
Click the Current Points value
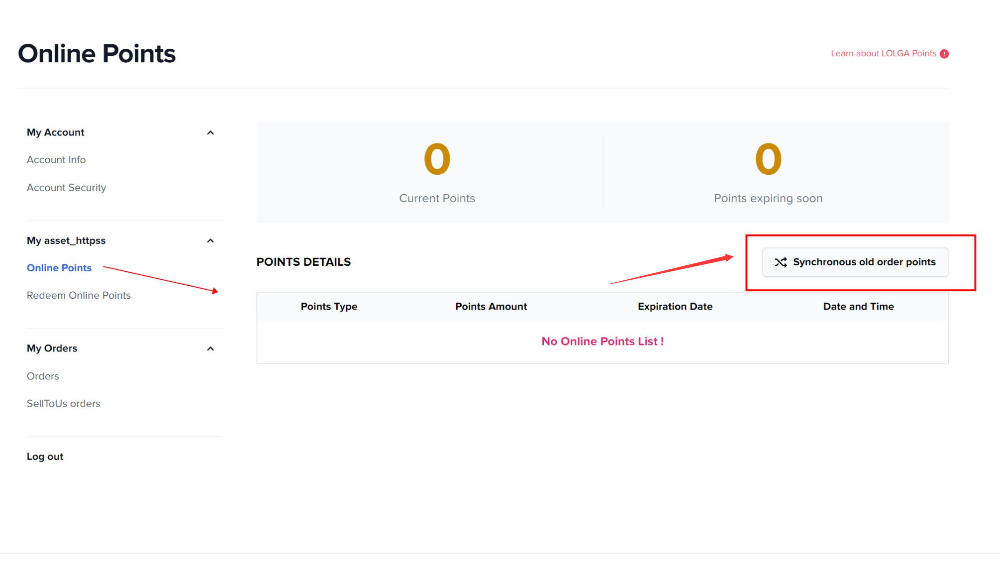click(437, 159)
